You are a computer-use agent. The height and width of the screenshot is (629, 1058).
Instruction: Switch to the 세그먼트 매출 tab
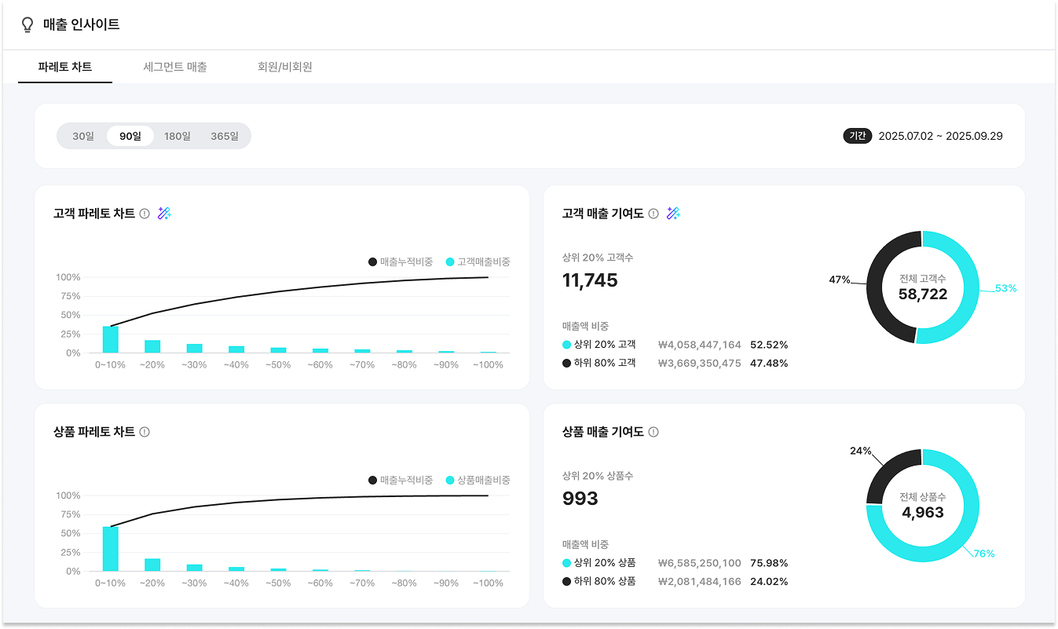(175, 67)
